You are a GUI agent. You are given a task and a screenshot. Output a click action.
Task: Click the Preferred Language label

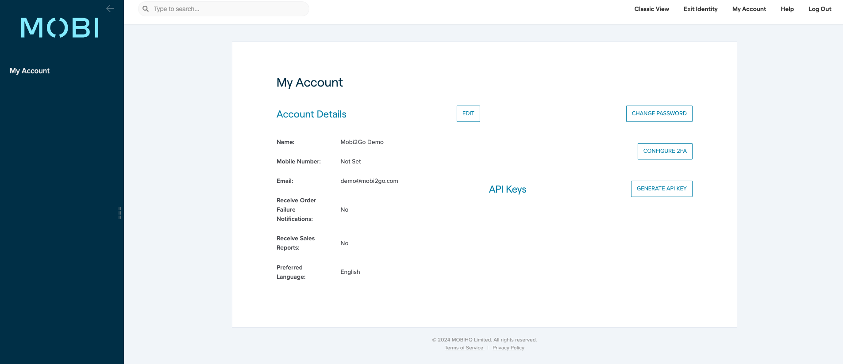(291, 272)
